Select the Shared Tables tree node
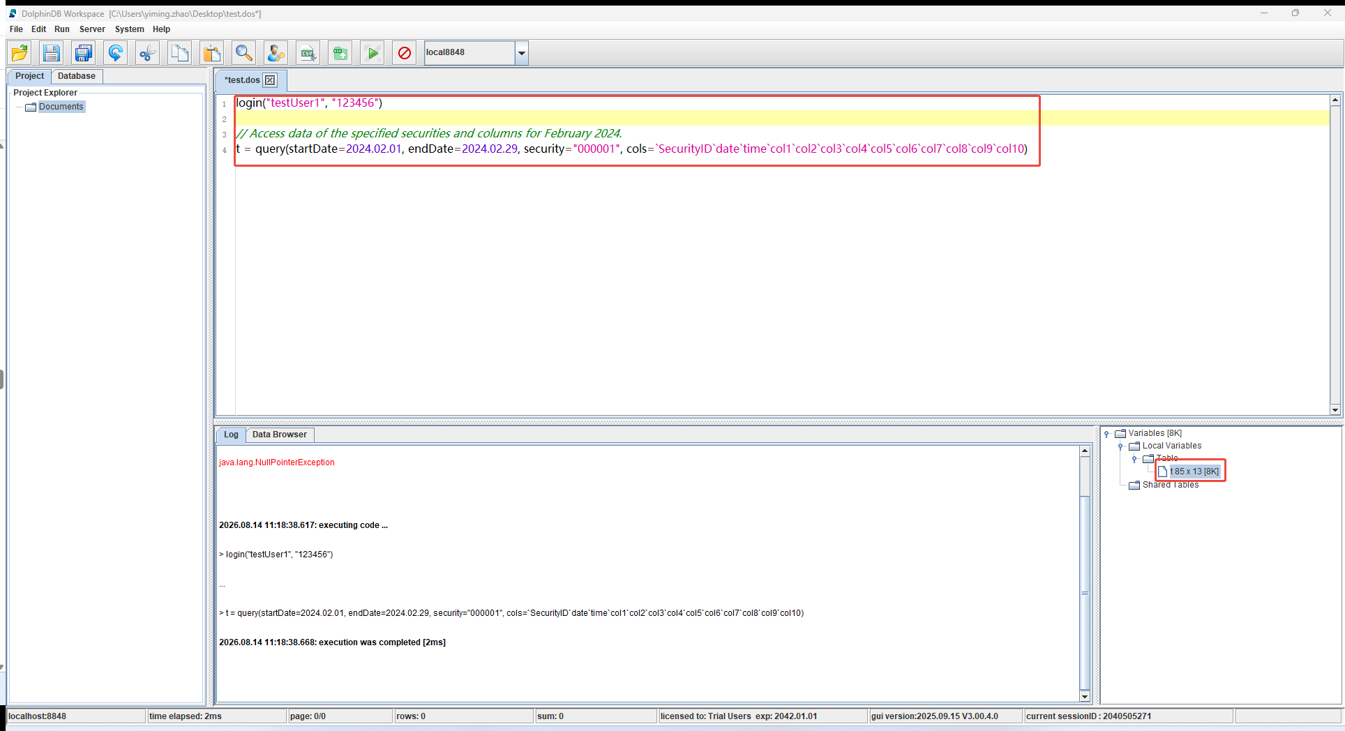Image resolution: width=1345 pixels, height=731 pixels. click(1171, 485)
